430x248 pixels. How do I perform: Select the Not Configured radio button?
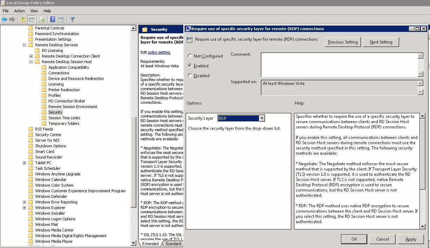pyautogui.click(x=190, y=56)
